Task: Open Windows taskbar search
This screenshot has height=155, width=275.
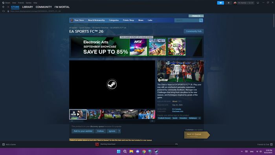Action: click(x=125, y=151)
